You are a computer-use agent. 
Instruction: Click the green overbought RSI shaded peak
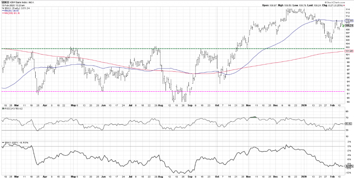[254, 117]
